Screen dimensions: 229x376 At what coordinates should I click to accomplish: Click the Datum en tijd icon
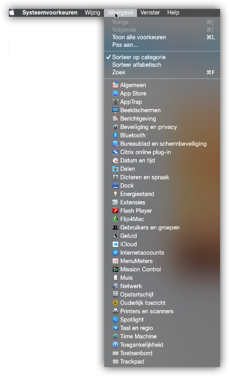pos(115,160)
